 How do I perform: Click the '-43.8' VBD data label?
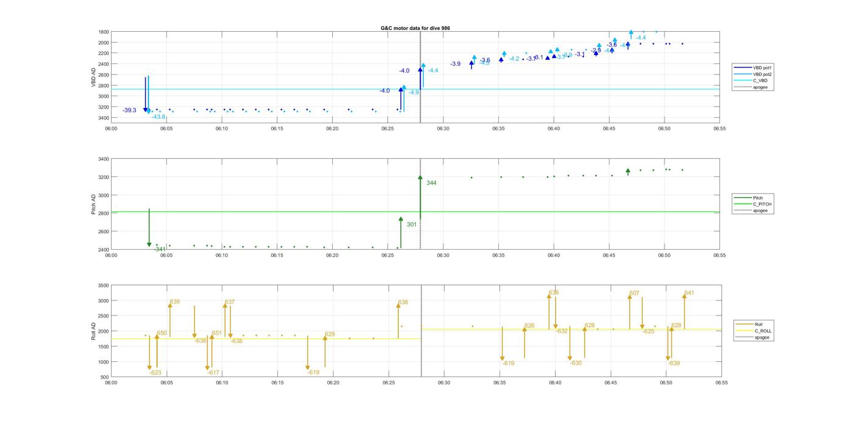click(159, 117)
